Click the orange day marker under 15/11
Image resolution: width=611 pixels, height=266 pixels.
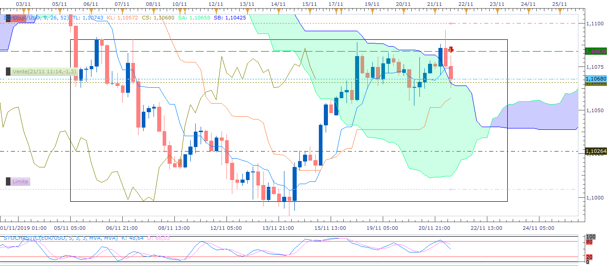pyautogui.click(x=310, y=11)
